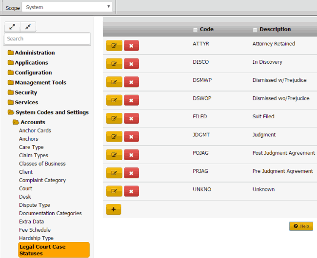Expand all tree nodes with arrows icon
This screenshot has height=258, width=317.
pos(12,27)
